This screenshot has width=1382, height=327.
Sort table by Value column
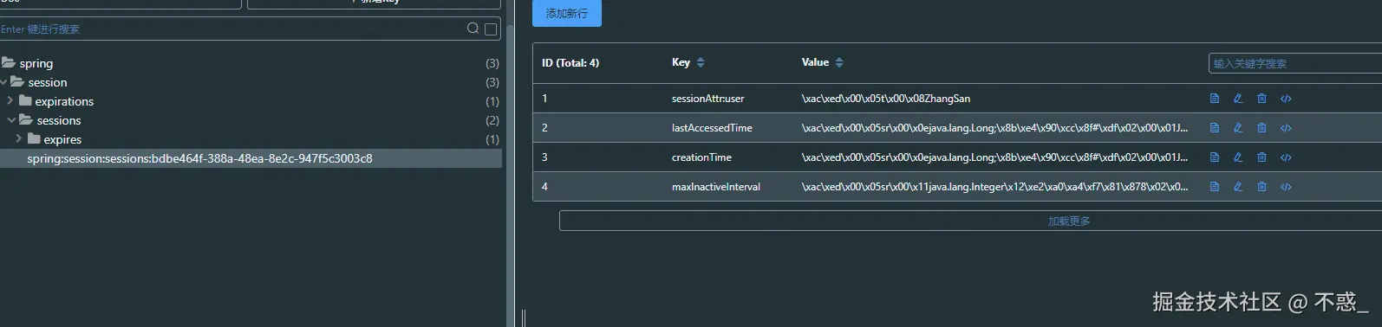point(839,62)
